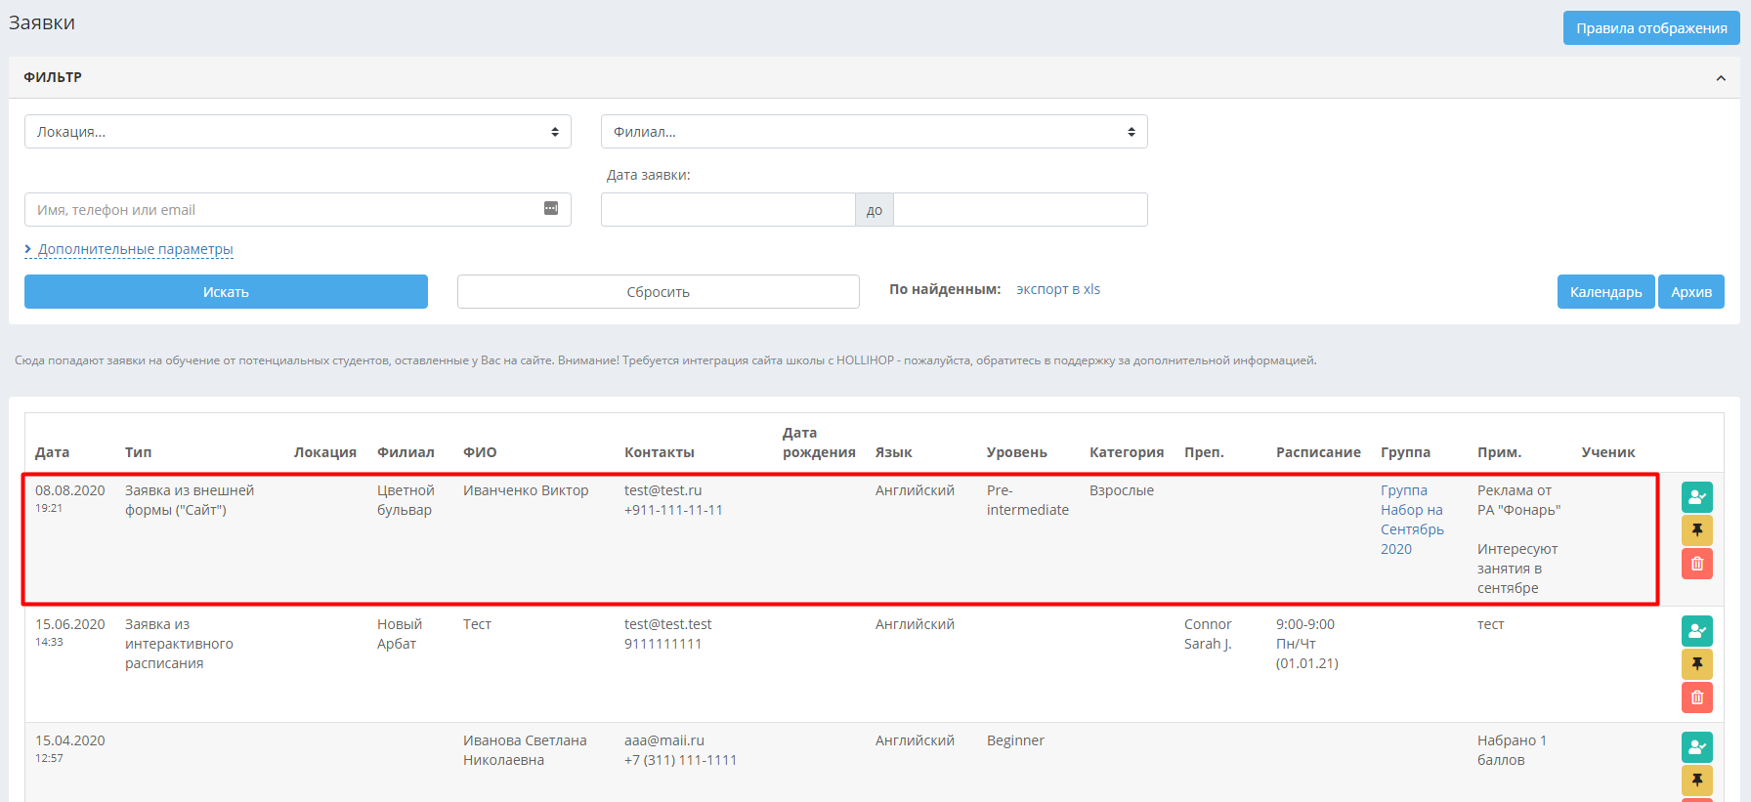This screenshot has width=1751, height=802.
Task: Open the Филиал dropdown
Action: 875,132
